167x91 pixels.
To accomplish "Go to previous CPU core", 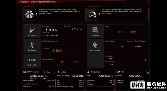I will 44,72.
